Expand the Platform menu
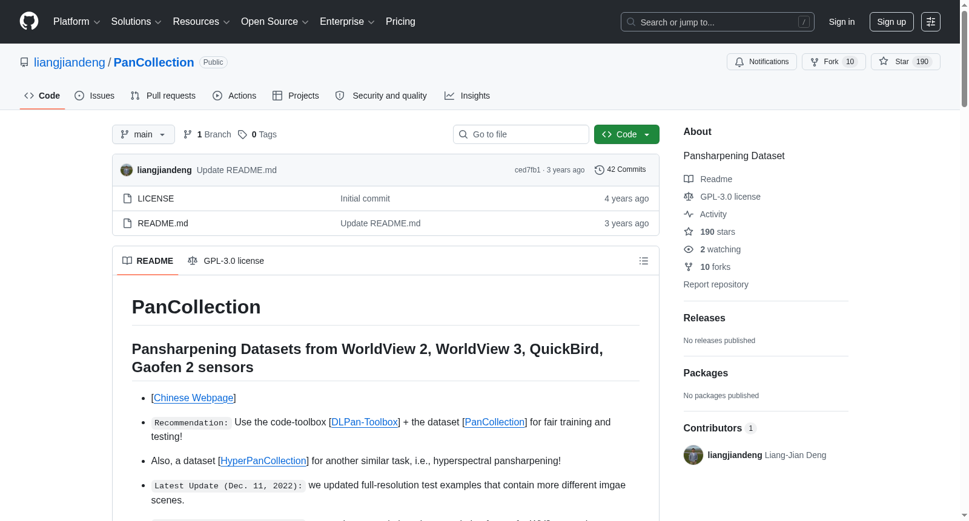This screenshot has width=969, height=521. [x=77, y=22]
